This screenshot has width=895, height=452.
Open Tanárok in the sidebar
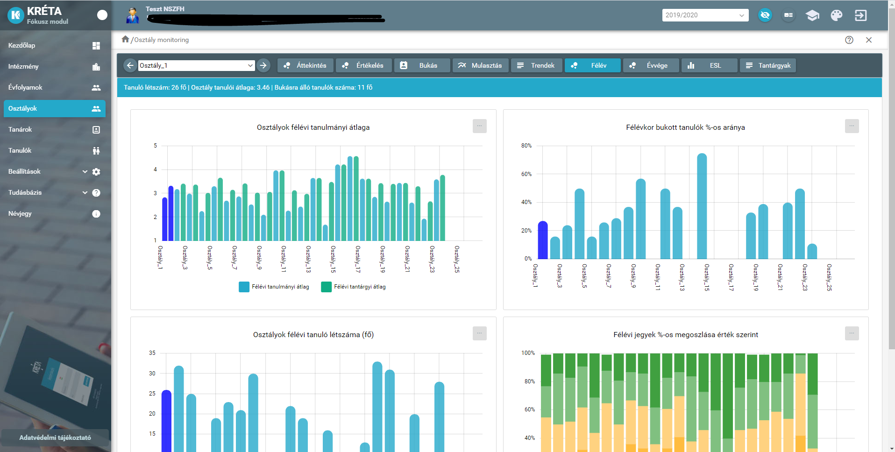click(55, 129)
